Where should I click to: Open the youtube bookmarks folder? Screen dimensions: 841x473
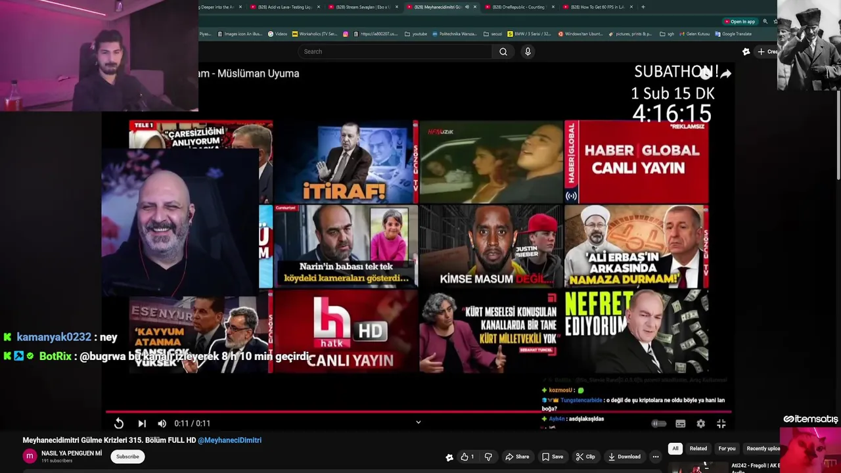(x=416, y=34)
